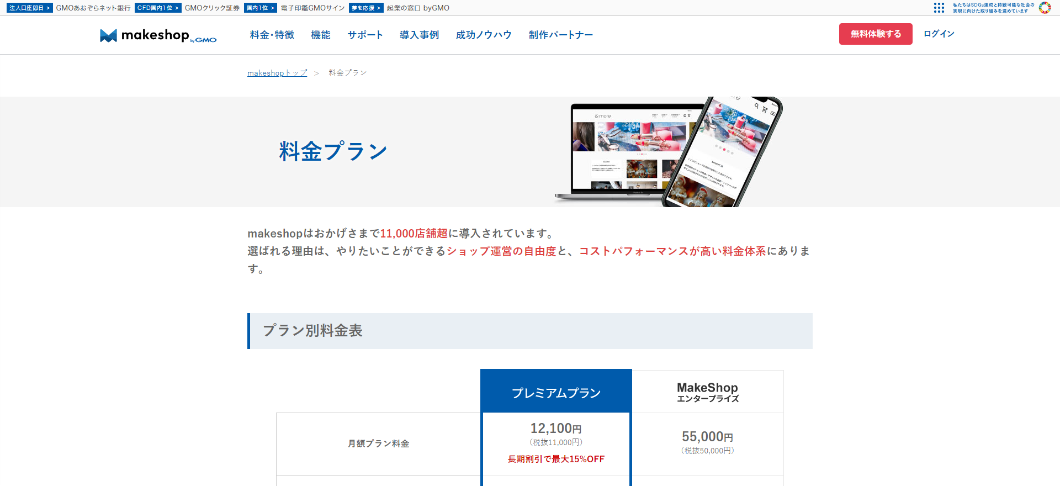The width and height of the screenshot is (1060, 486).
Task: Select the プレミアムプラン column header
Action: 556,391
